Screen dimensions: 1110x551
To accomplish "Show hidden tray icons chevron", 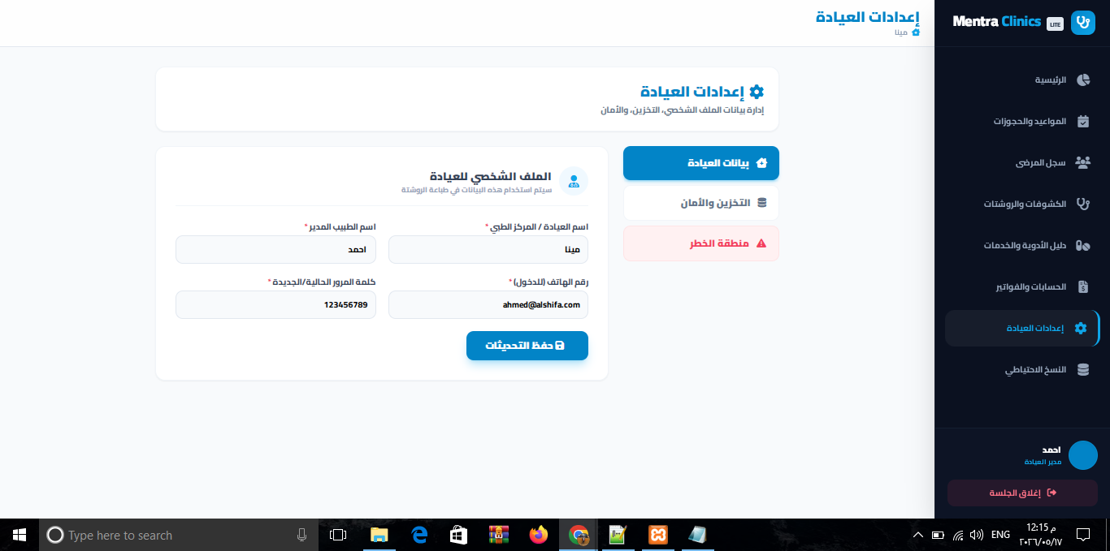I will (918, 535).
